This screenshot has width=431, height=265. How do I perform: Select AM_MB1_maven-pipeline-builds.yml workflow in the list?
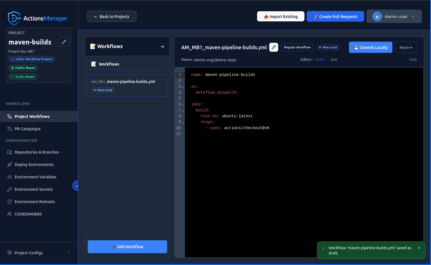(127, 86)
